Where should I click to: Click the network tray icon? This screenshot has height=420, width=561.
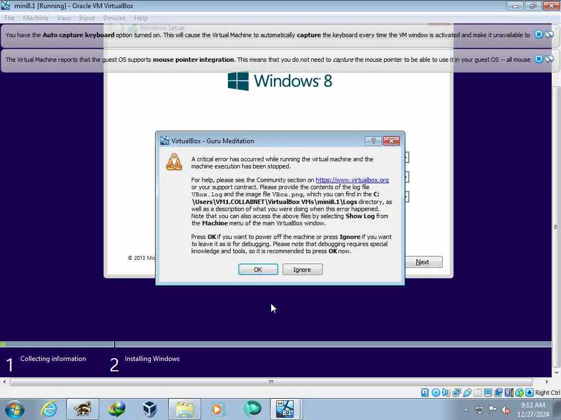click(479, 410)
